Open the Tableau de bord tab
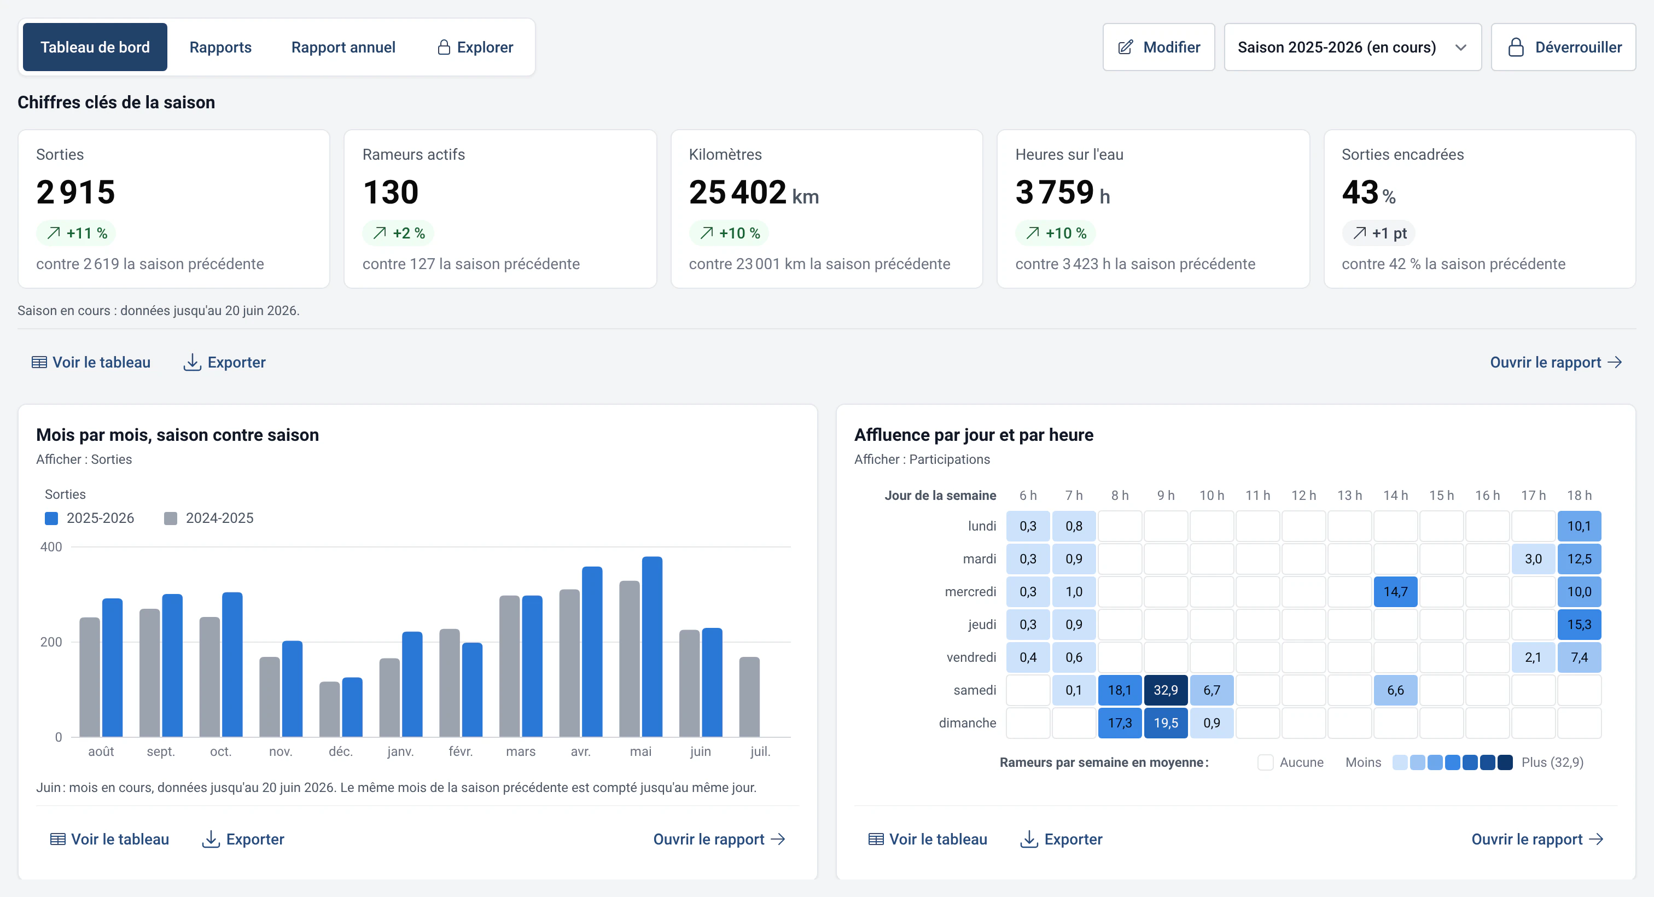The height and width of the screenshot is (897, 1654). pyautogui.click(x=95, y=47)
